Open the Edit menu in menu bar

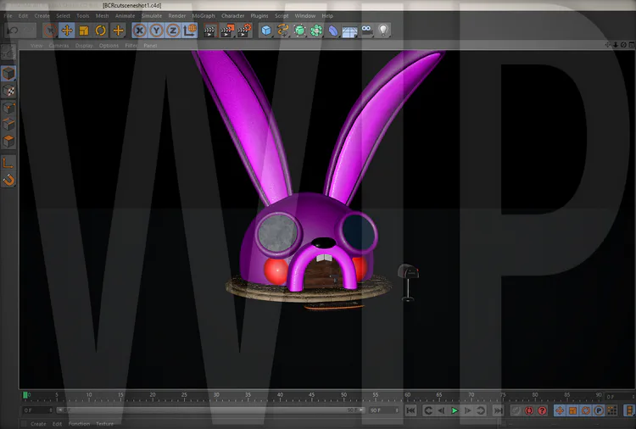(x=23, y=16)
